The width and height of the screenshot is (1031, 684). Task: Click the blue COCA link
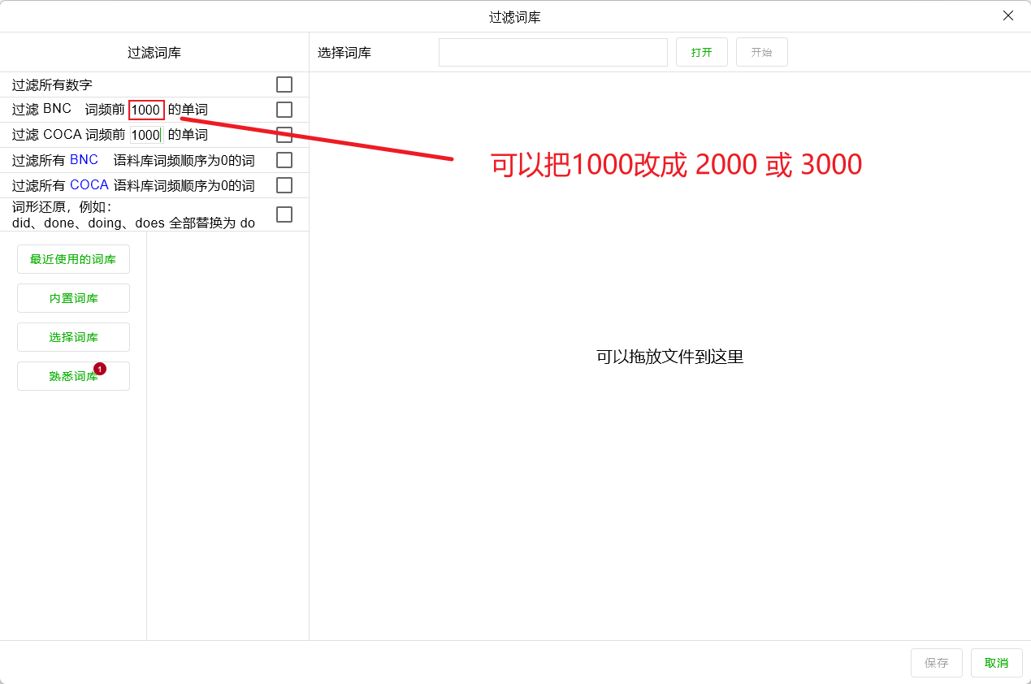89,184
